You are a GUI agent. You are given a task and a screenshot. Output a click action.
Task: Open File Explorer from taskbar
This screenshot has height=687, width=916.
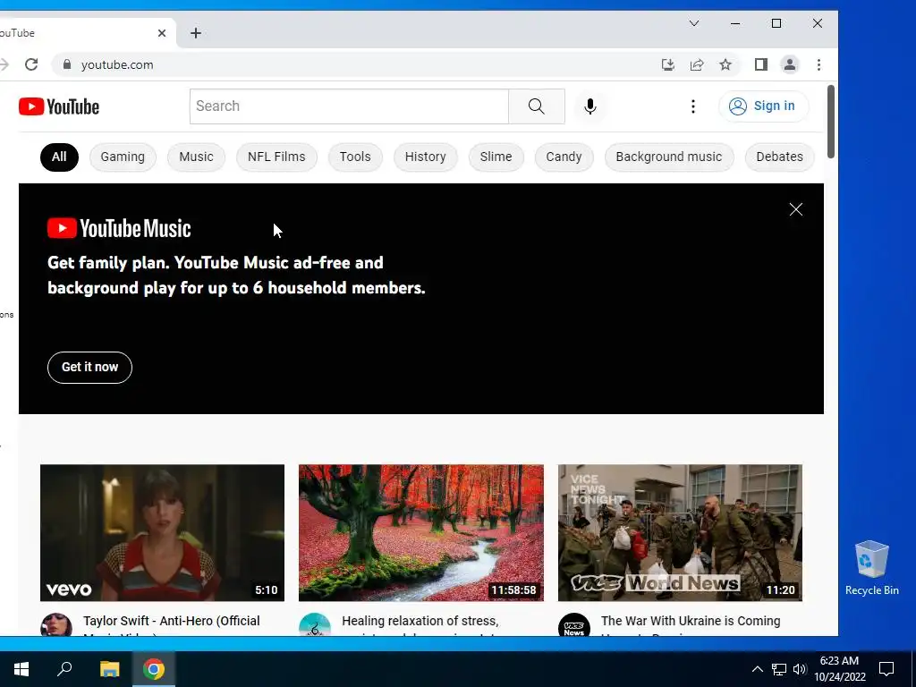(x=109, y=669)
